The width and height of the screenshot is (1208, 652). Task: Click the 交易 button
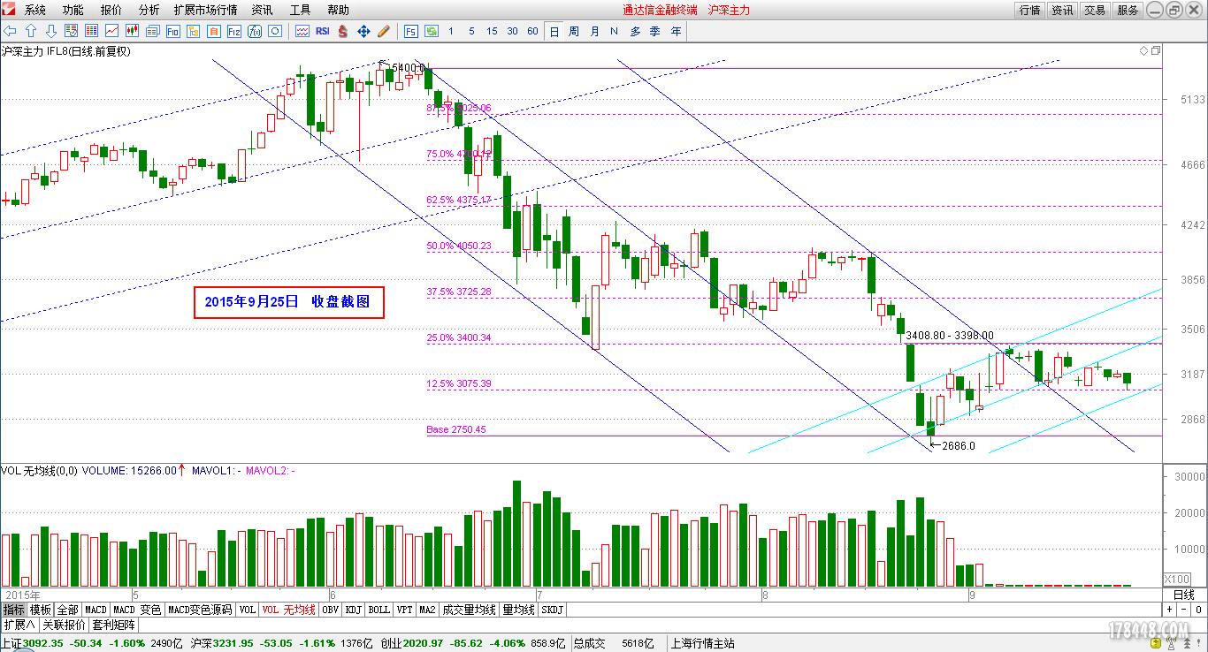(1095, 10)
